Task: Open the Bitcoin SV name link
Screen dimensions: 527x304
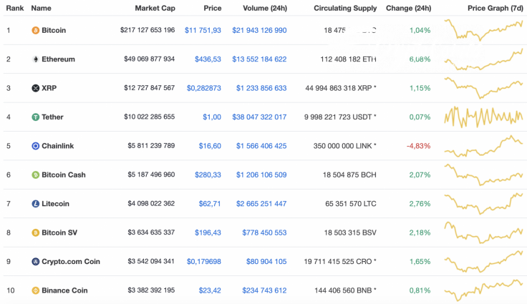Action: [59, 232]
